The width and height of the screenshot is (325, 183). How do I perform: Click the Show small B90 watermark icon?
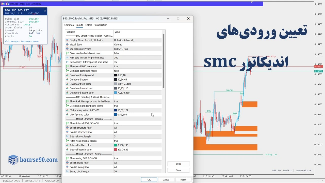pos(67,66)
